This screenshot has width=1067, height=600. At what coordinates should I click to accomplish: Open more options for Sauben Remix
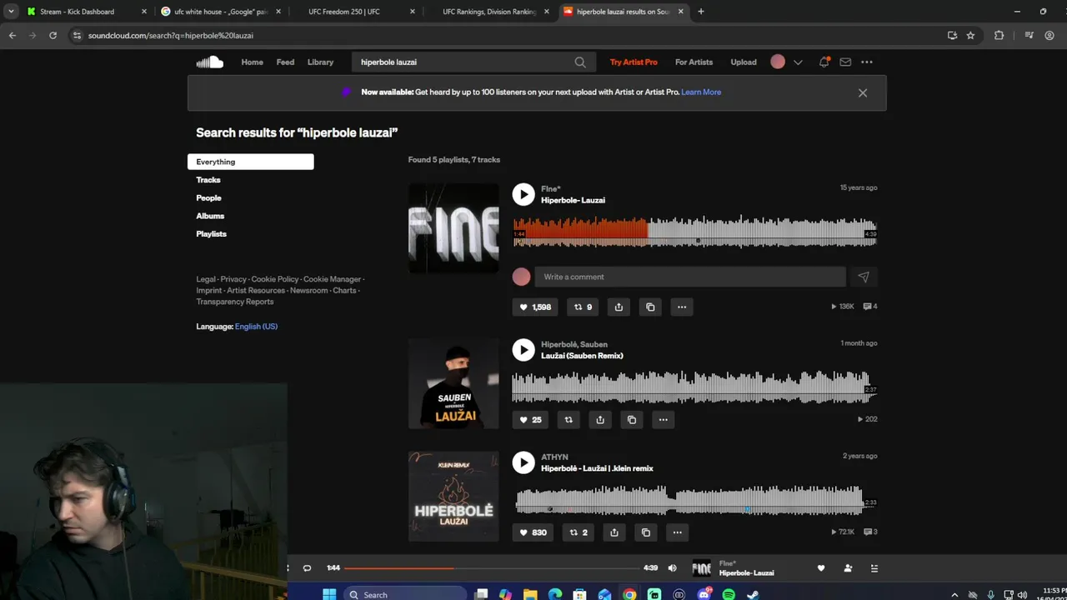(x=663, y=419)
